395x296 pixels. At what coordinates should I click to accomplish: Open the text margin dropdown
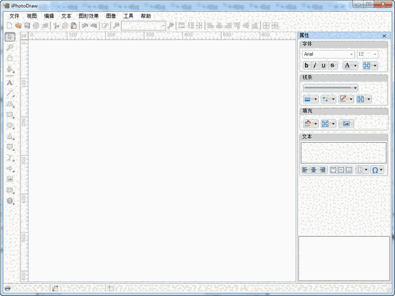361,170
